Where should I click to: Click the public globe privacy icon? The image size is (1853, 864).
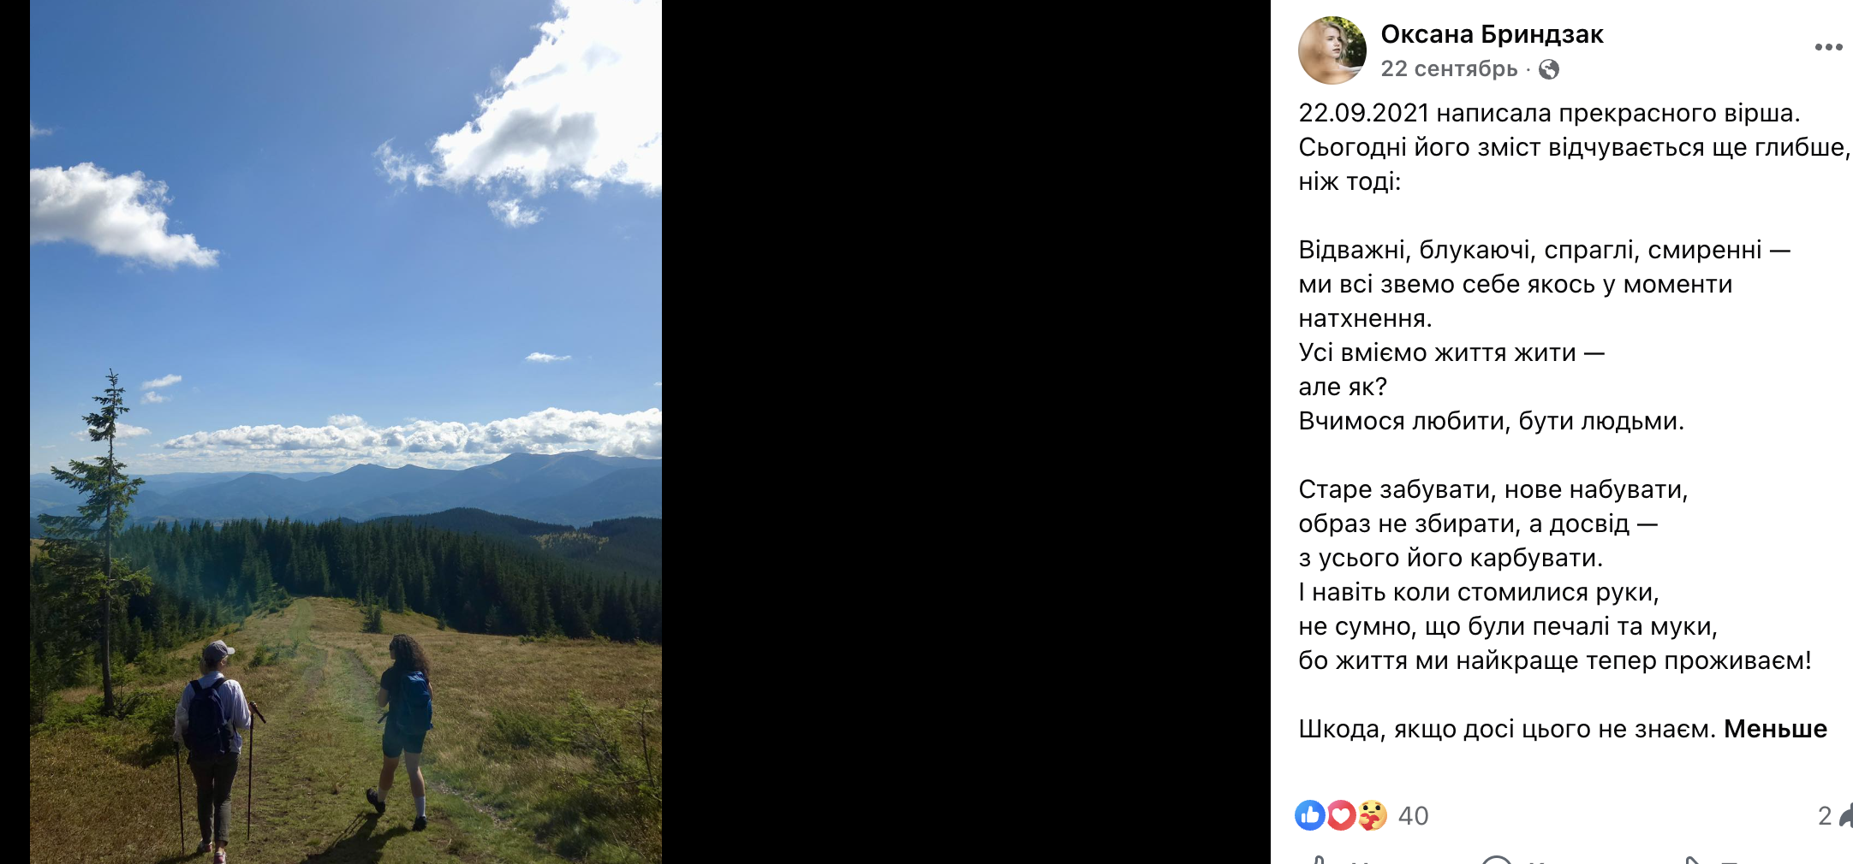coord(1548,69)
